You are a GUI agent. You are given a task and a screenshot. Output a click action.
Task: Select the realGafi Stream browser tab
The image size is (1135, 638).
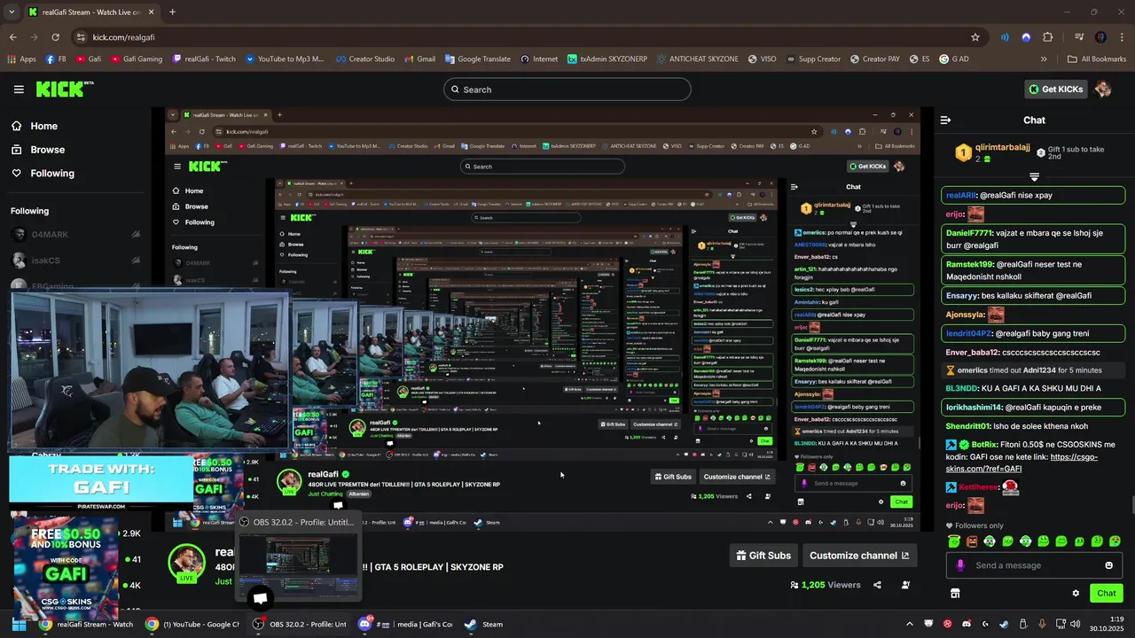tap(92, 12)
